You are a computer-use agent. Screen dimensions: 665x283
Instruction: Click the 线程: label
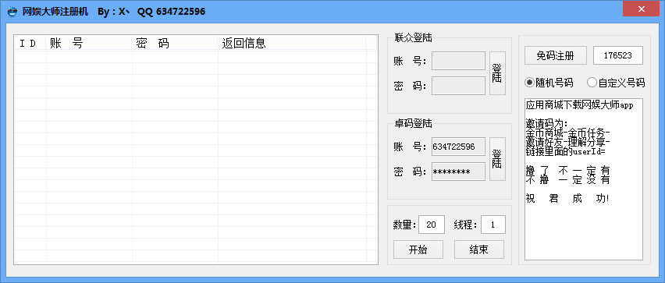466,225
